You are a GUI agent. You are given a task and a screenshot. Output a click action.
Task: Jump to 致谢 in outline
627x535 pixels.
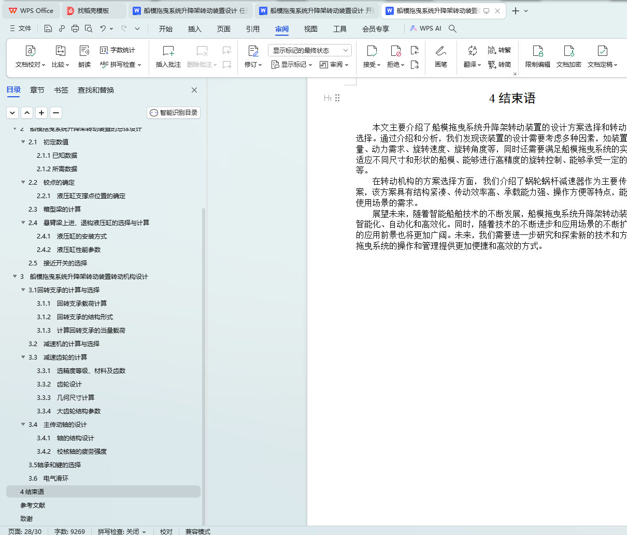point(26,518)
